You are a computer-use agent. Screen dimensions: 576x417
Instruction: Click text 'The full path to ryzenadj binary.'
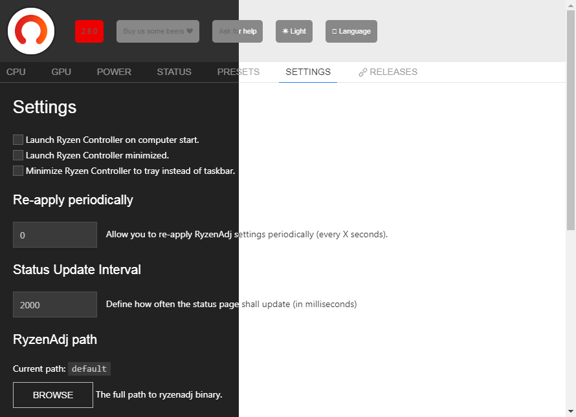[x=159, y=394]
